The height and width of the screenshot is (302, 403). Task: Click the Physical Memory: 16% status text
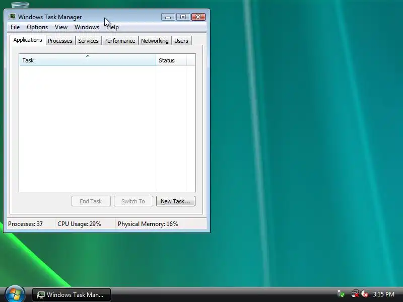148,224
